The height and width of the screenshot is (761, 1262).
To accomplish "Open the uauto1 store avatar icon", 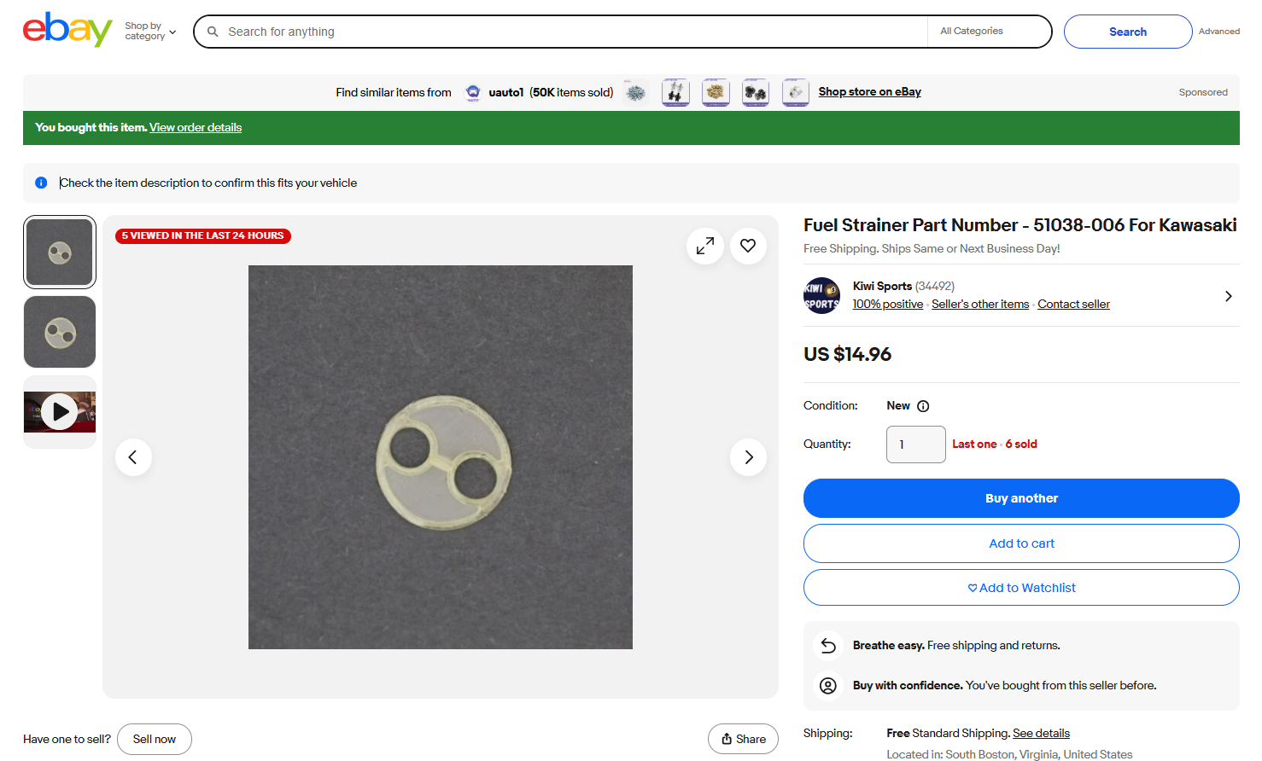I will point(472,93).
